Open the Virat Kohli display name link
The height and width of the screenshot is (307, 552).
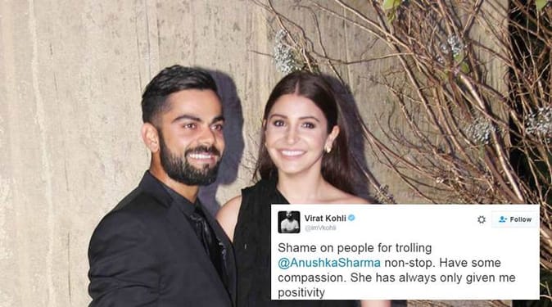(325, 219)
